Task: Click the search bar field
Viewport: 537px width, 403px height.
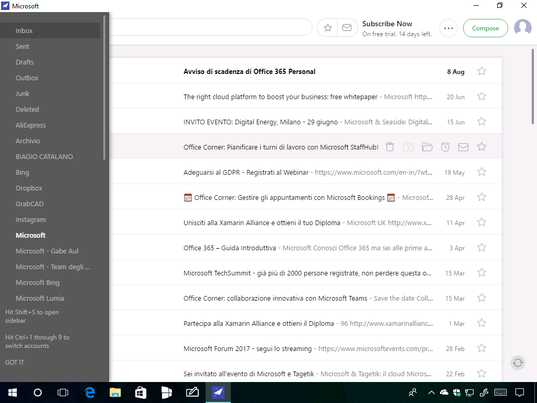Action: 210,27
